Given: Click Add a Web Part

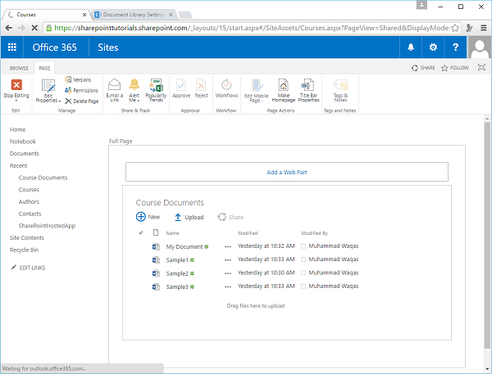Looking at the screenshot, I should (x=286, y=172).
